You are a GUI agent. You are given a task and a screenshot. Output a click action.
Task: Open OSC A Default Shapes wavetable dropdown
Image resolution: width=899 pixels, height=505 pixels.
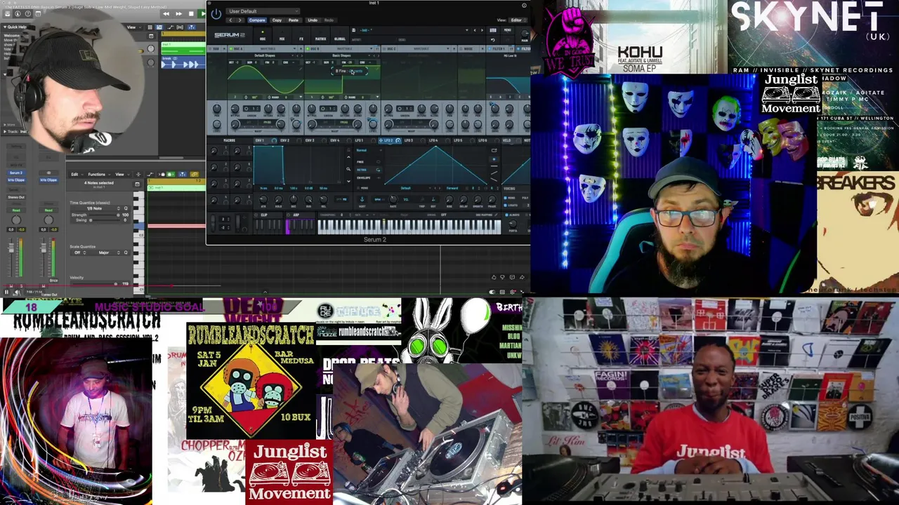pos(265,55)
